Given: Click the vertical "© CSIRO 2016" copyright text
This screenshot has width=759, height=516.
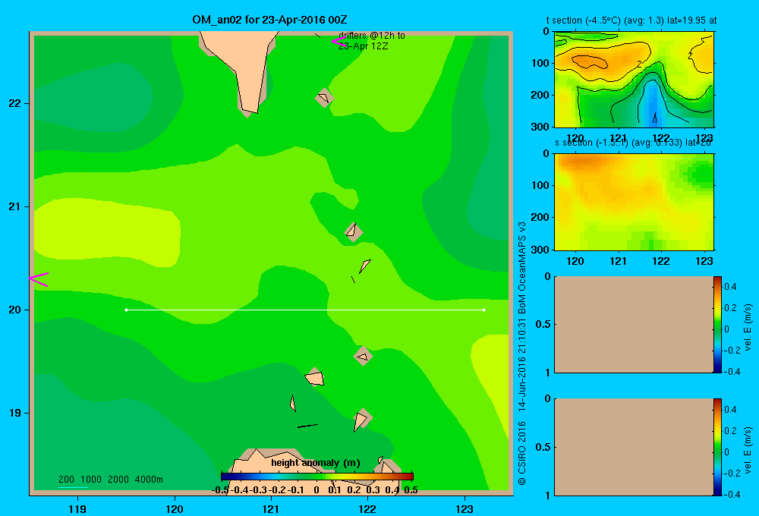Looking at the screenshot, I should coord(522,453).
